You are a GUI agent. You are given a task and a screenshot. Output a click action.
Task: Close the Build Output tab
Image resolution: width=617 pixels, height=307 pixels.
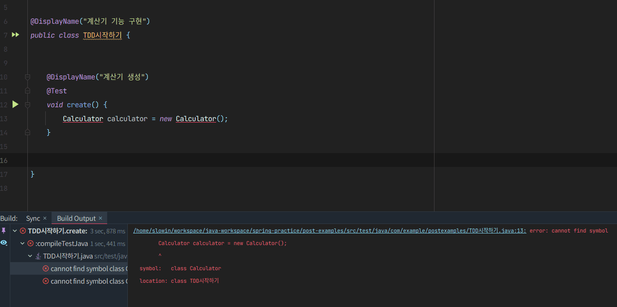(100, 219)
